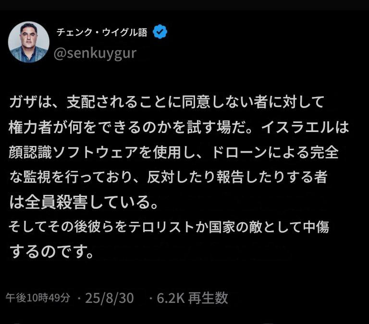Click the phrase 反対したり報告したりする者
The height and width of the screenshot is (324, 369).
click(237, 177)
